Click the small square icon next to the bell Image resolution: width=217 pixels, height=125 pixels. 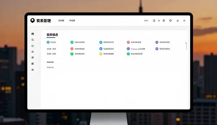[159, 21]
